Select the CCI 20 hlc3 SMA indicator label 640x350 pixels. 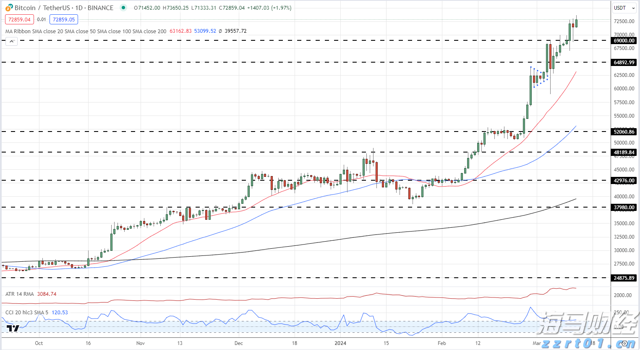pos(27,313)
